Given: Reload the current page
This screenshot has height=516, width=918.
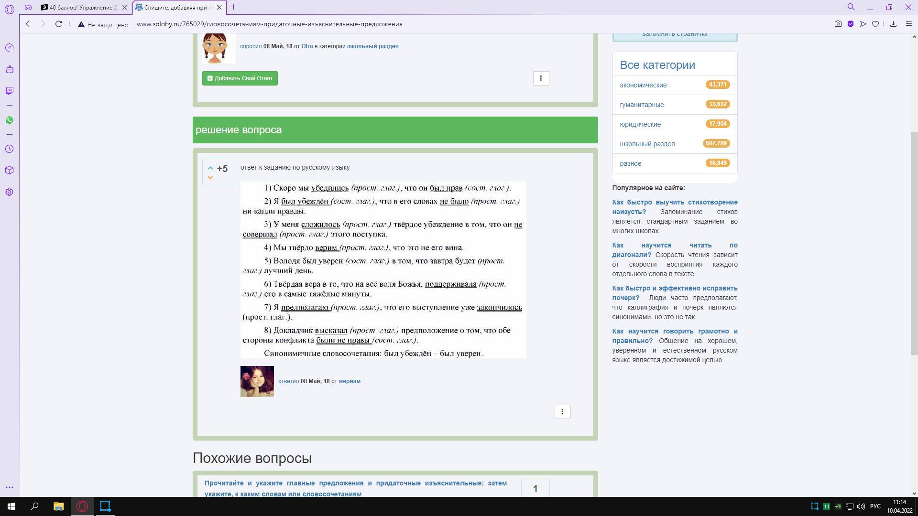Looking at the screenshot, I should [x=58, y=24].
